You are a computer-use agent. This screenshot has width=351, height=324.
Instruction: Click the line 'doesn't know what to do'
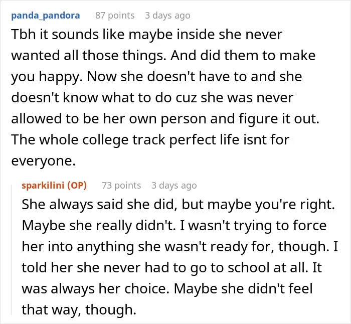pyautogui.click(x=152, y=98)
